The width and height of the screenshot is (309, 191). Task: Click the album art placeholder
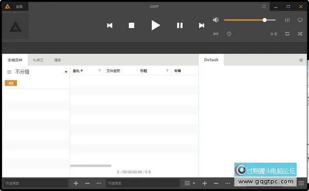[x=15, y=27]
